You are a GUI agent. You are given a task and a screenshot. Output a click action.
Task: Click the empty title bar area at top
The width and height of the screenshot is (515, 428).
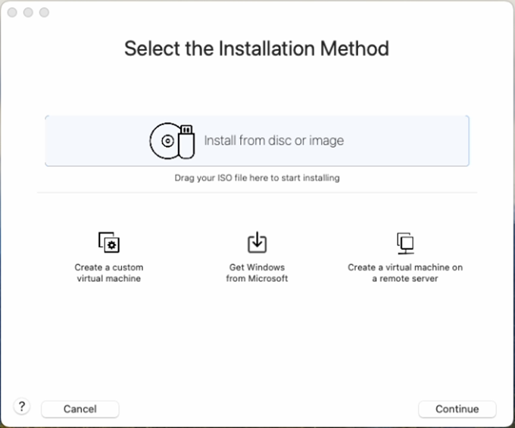click(x=257, y=13)
